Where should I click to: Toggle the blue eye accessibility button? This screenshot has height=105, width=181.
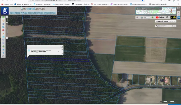click(x=179, y=17)
